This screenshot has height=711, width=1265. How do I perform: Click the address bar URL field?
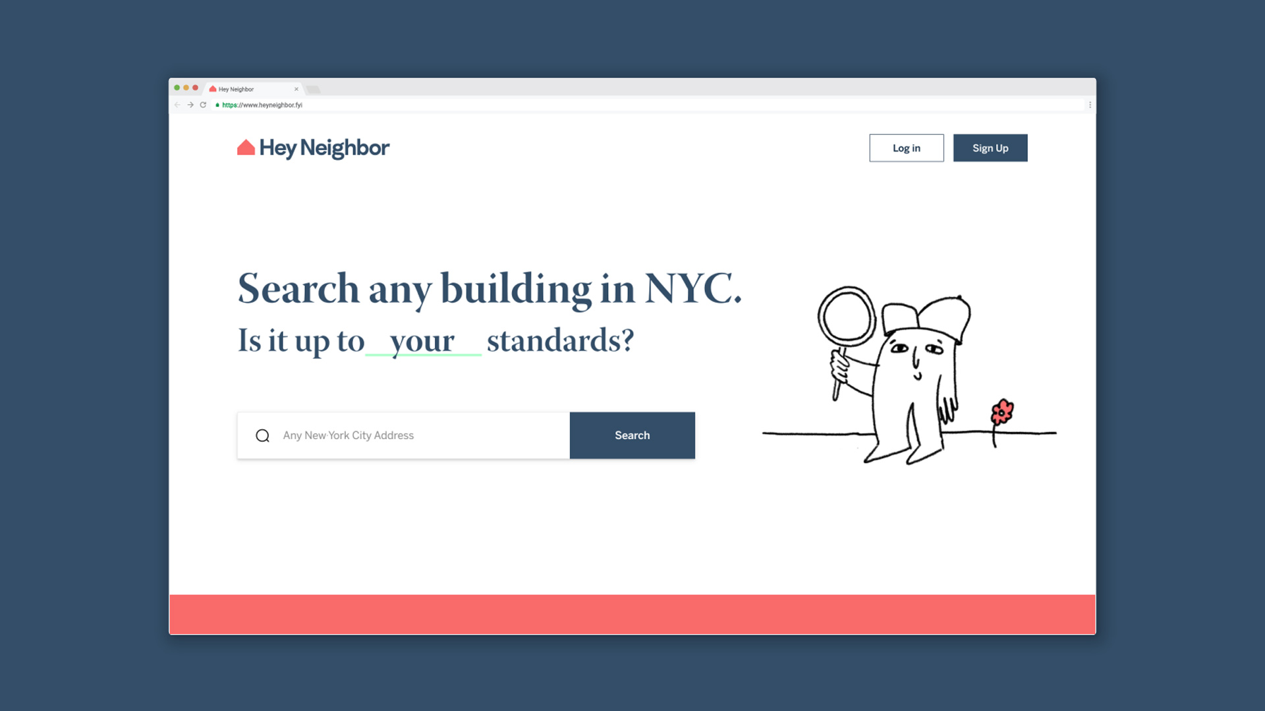[x=261, y=105]
